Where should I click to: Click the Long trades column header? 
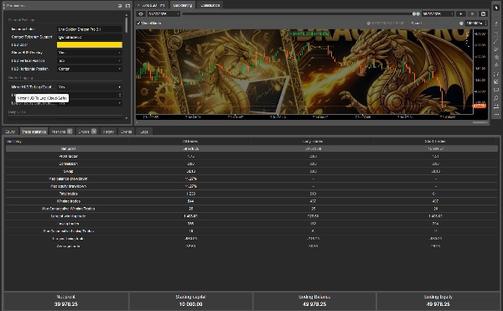[x=313, y=141]
